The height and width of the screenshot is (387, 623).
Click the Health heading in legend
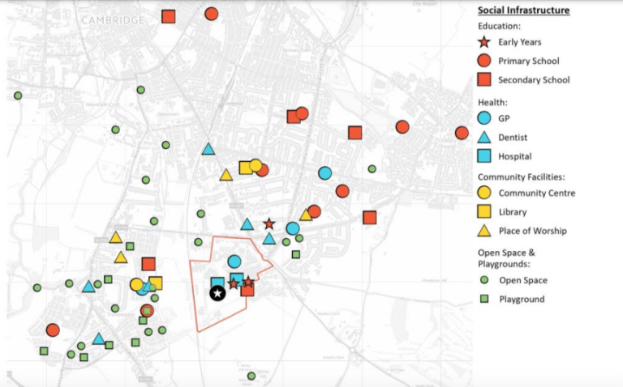[492, 102]
